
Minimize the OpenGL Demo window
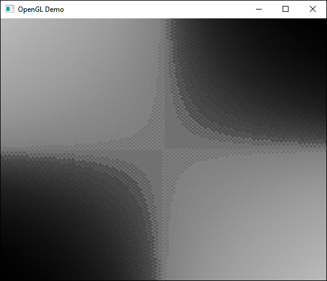coord(259,9)
